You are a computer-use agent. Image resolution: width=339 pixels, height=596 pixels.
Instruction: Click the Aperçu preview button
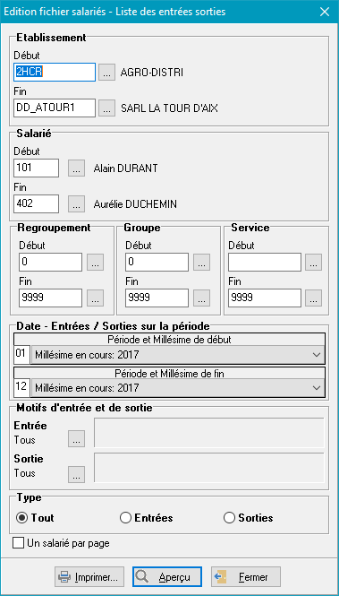pos(167,577)
